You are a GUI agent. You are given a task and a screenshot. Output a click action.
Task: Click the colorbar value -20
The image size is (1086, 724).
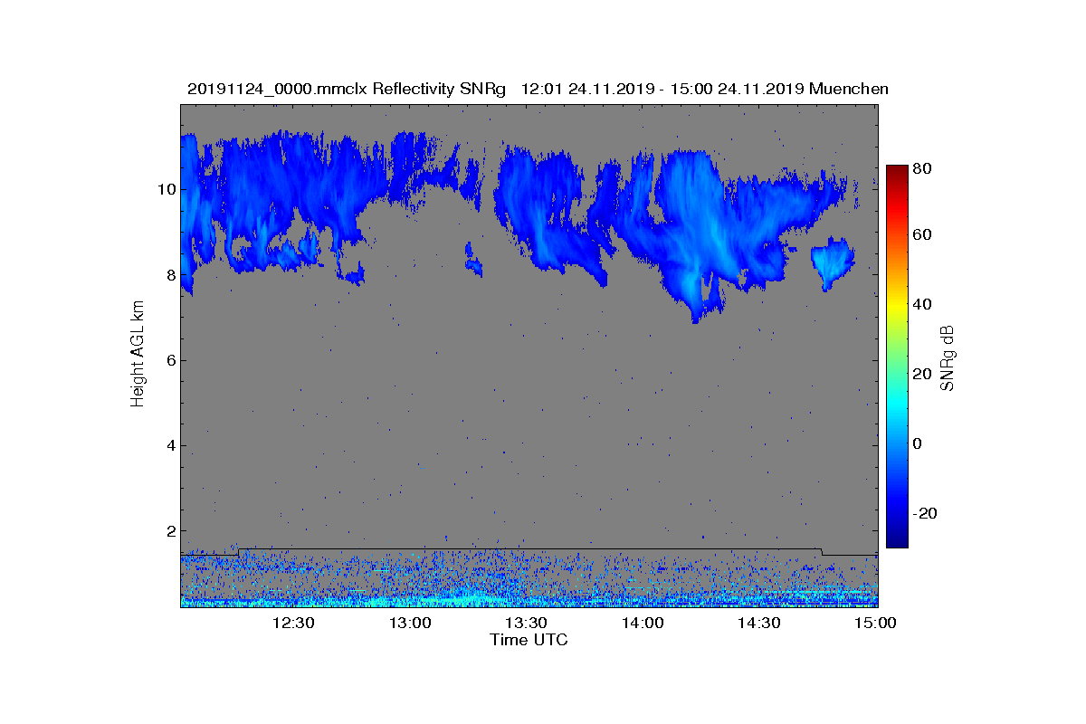click(x=923, y=513)
